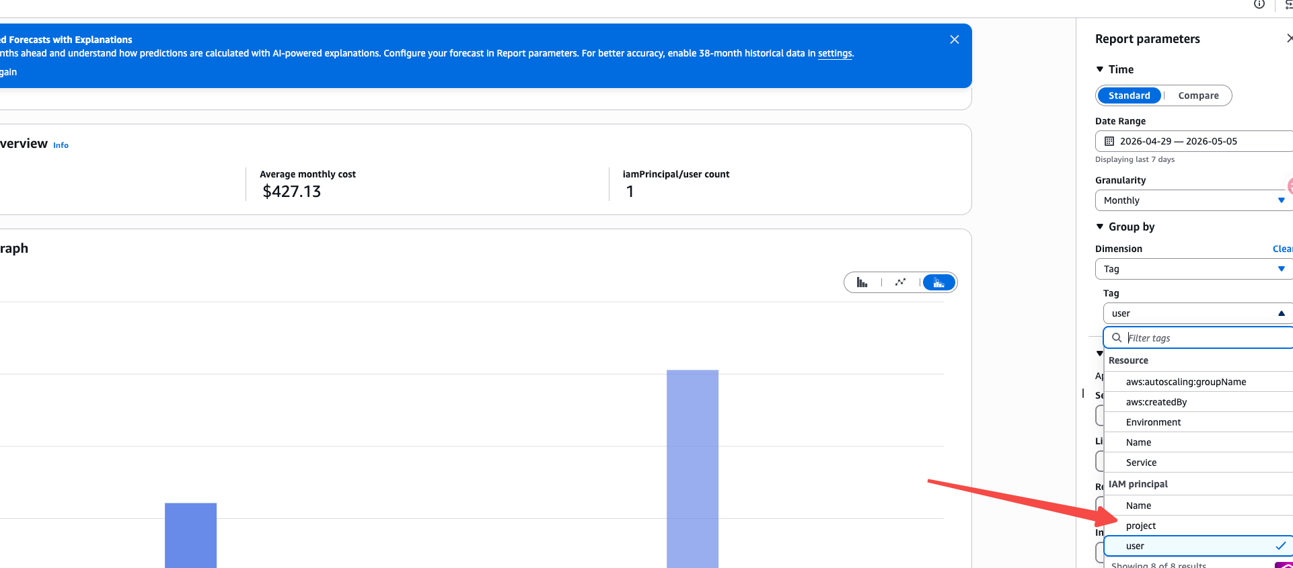Image resolution: width=1293 pixels, height=568 pixels.
Task: Click the $427.13 average monthly cost value
Action: click(292, 192)
